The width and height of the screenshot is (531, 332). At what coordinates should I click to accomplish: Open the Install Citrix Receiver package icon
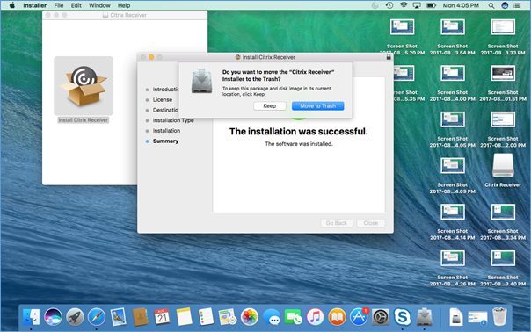(84, 86)
